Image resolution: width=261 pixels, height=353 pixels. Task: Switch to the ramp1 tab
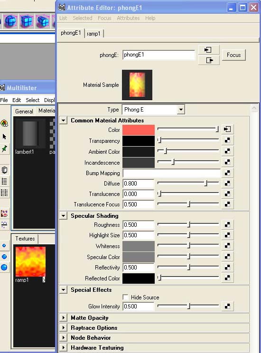click(93, 34)
